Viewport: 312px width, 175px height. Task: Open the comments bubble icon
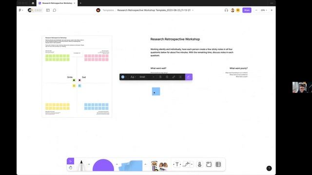click(x=54, y=10)
